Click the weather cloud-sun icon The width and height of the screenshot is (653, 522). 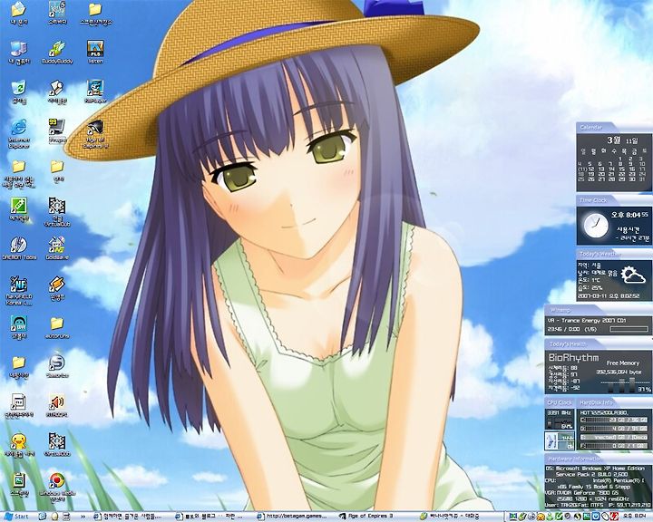click(x=633, y=275)
